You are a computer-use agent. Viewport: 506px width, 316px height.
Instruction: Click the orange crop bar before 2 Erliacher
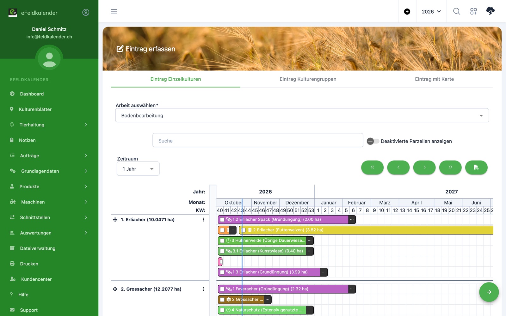[x=227, y=230]
